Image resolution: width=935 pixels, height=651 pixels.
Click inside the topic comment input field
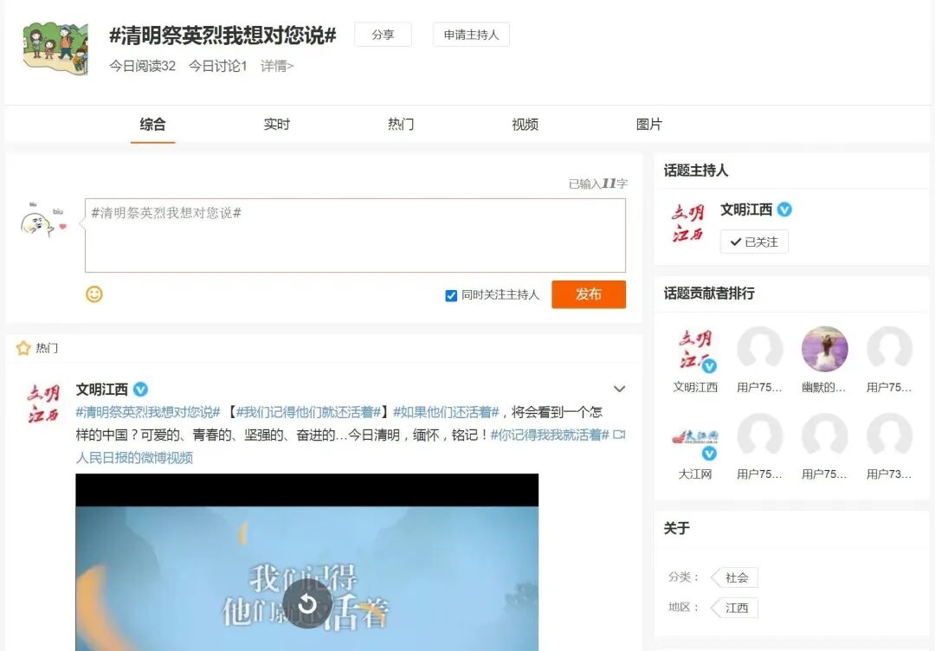355,234
